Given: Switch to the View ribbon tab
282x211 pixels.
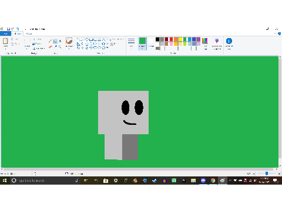Looking at the screenshot, I should click(x=29, y=34).
